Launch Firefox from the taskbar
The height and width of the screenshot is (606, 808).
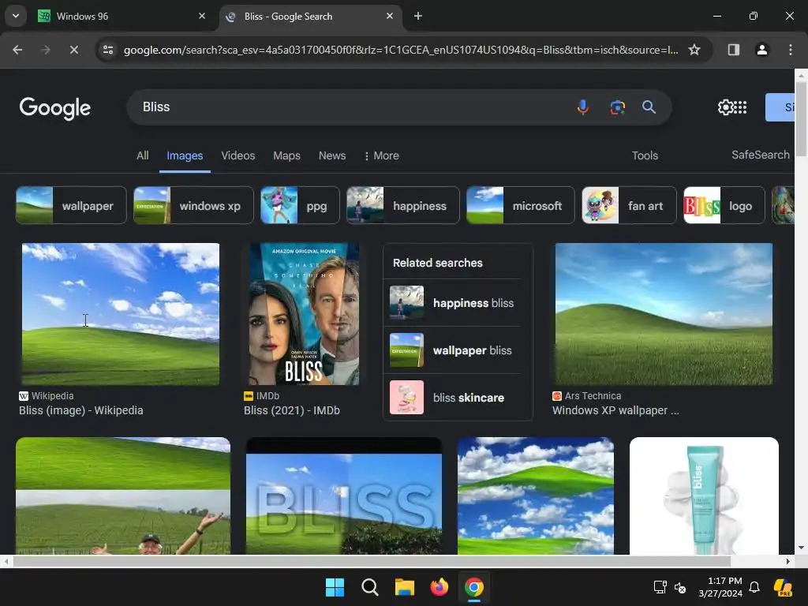pyautogui.click(x=439, y=587)
